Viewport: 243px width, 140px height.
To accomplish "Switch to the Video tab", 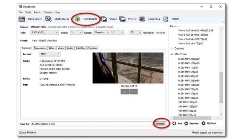I will (61, 48).
